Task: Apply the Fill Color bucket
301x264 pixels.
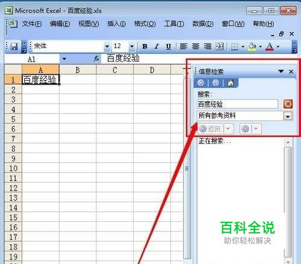Action: 252,47
